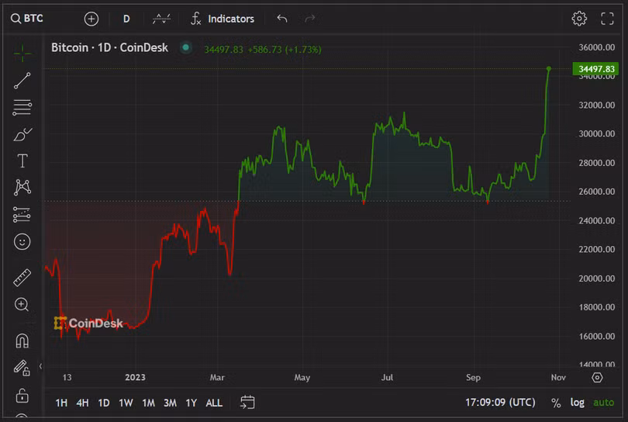Add a symbol to compare with the plus icon
The width and height of the screenshot is (628, 422).
click(x=91, y=19)
